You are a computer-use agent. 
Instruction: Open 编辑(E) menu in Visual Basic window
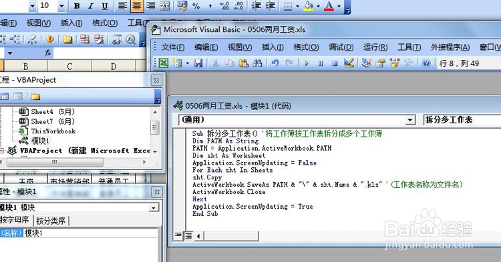point(206,47)
